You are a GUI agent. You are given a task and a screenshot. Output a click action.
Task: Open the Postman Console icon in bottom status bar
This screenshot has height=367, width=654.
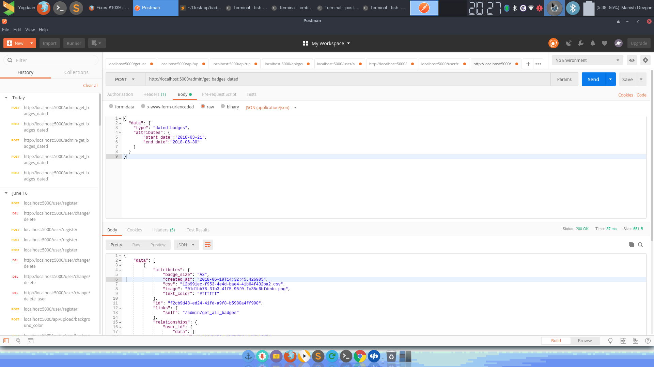click(x=31, y=341)
